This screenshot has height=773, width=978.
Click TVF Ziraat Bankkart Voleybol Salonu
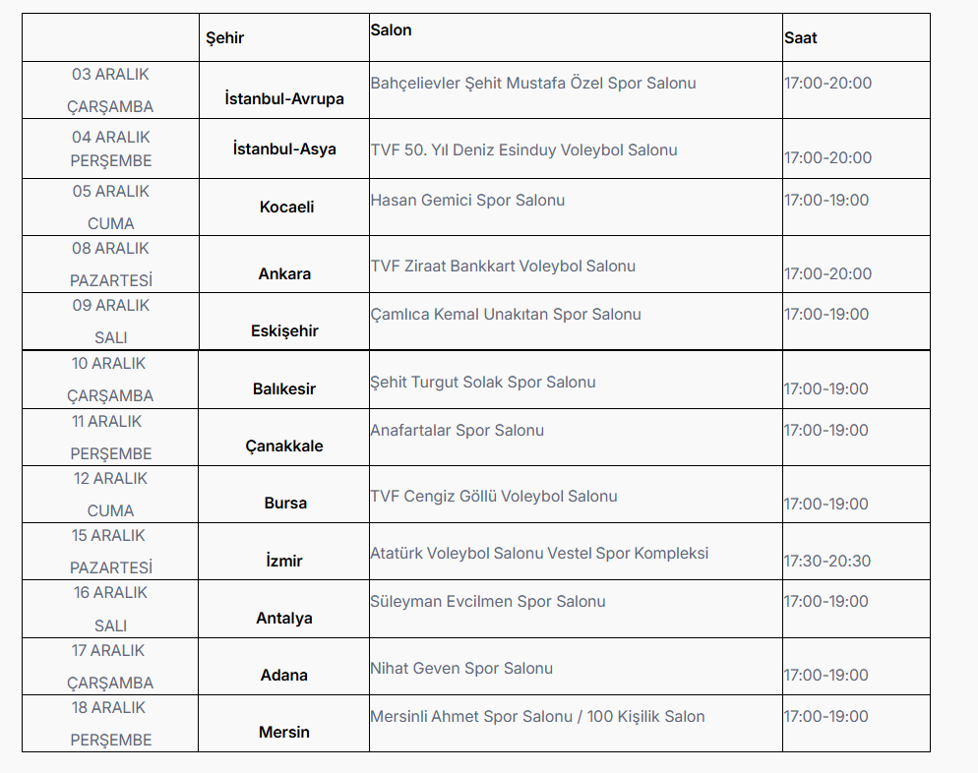click(503, 267)
